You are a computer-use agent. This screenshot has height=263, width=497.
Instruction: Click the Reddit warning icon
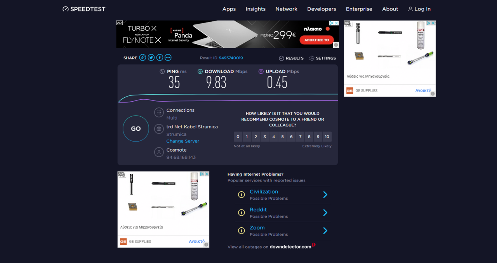(242, 213)
